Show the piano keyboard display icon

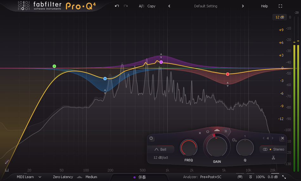tap(7, 170)
